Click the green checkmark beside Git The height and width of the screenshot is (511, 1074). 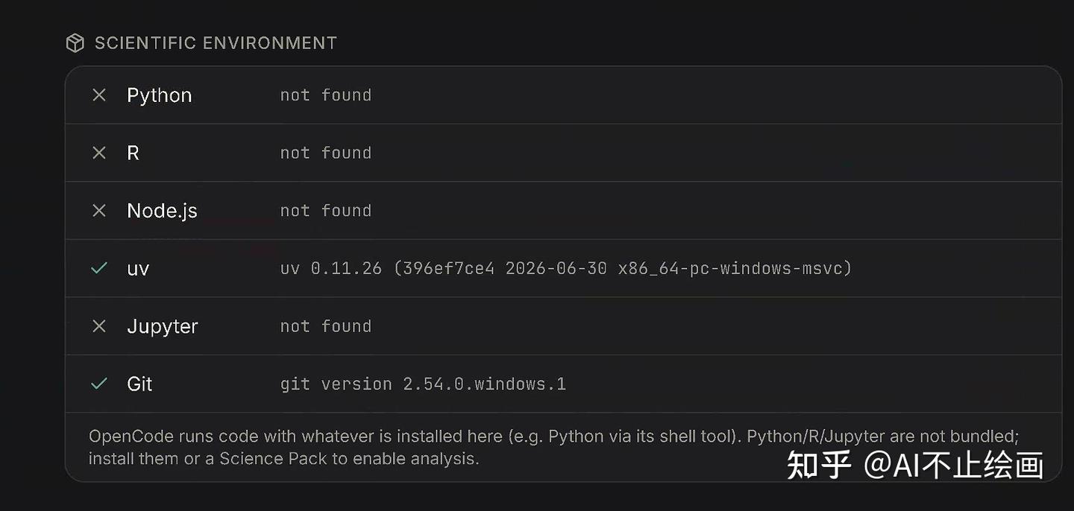(99, 384)
